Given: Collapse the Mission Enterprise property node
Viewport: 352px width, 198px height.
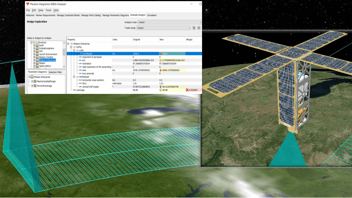Looking at the screenshot, I should pos(68,44).
